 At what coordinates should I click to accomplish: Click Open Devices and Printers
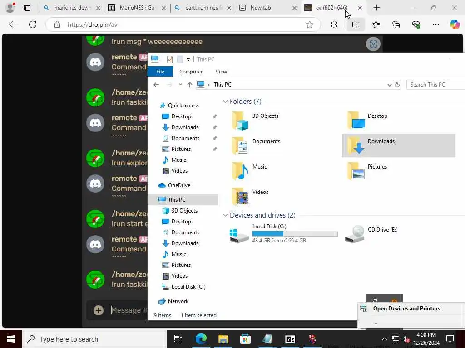pyautogui.click(x=406, y=309)
